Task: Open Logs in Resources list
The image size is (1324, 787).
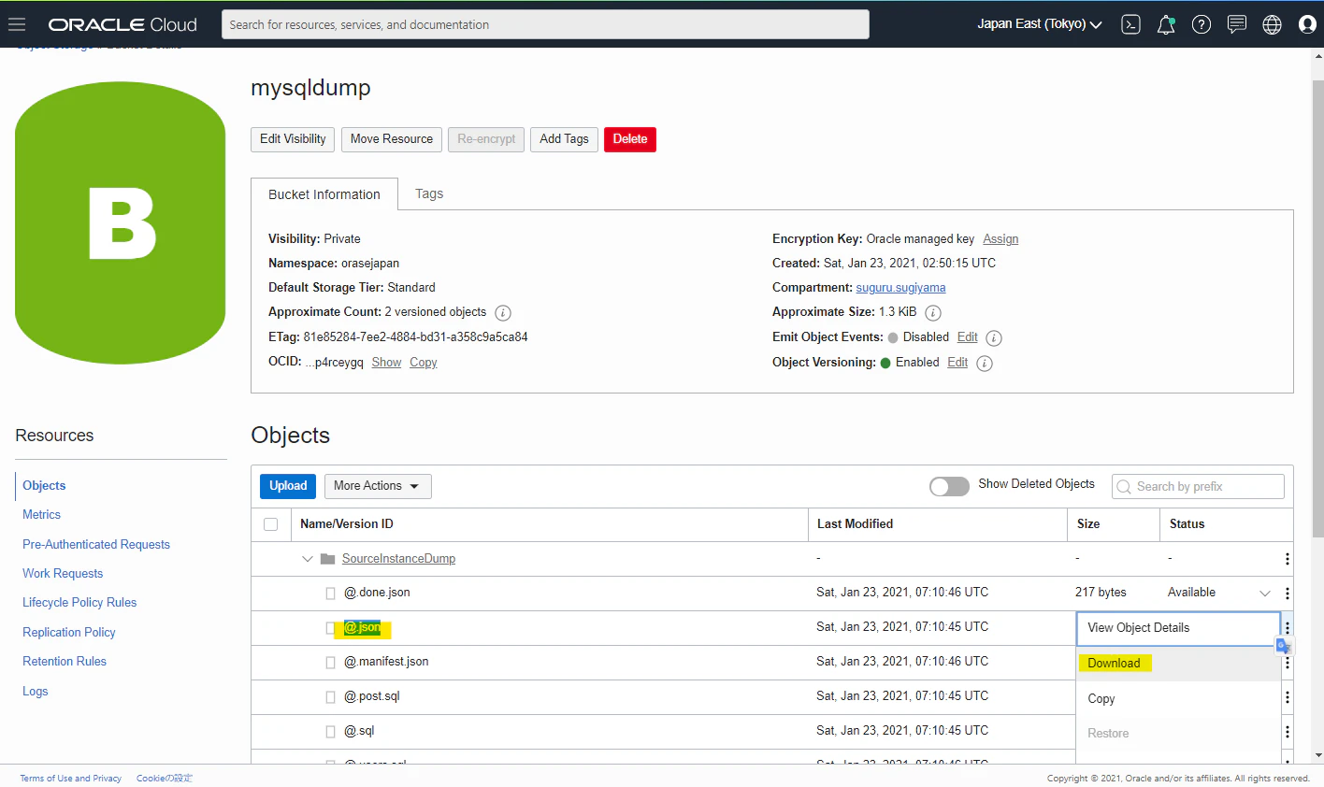Action: (x=35, y=692)
